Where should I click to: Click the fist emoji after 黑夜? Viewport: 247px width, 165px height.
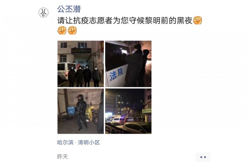pos(197,20)
